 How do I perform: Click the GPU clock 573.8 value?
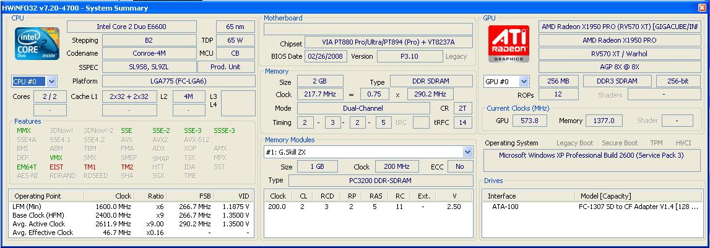click(x=529, y=121)
